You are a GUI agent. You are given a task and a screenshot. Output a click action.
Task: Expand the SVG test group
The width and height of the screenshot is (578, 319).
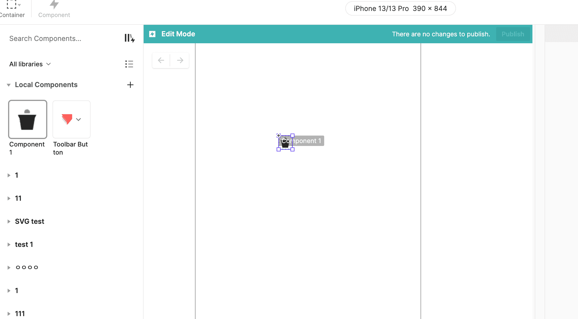point(9,222)
